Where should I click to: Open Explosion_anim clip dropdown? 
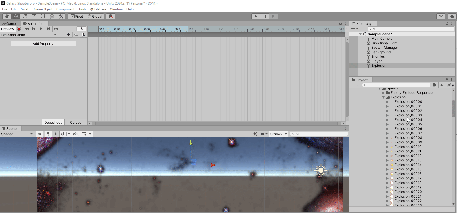tap(29, 35)
